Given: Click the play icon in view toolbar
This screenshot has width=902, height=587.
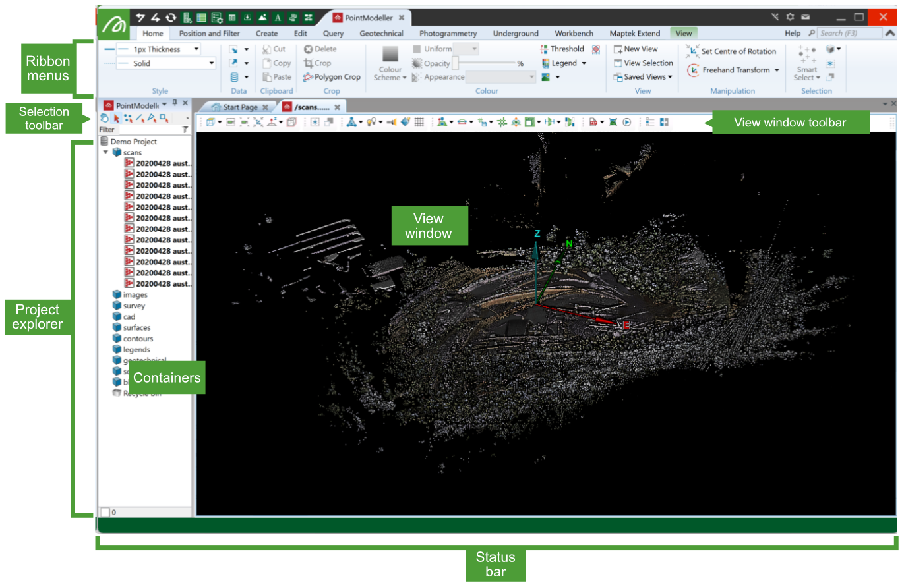Looking at the screenshot, I should tap(627, 122).
